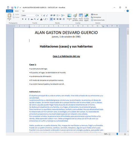Increase font size with the grow font icon

point(44,15)
